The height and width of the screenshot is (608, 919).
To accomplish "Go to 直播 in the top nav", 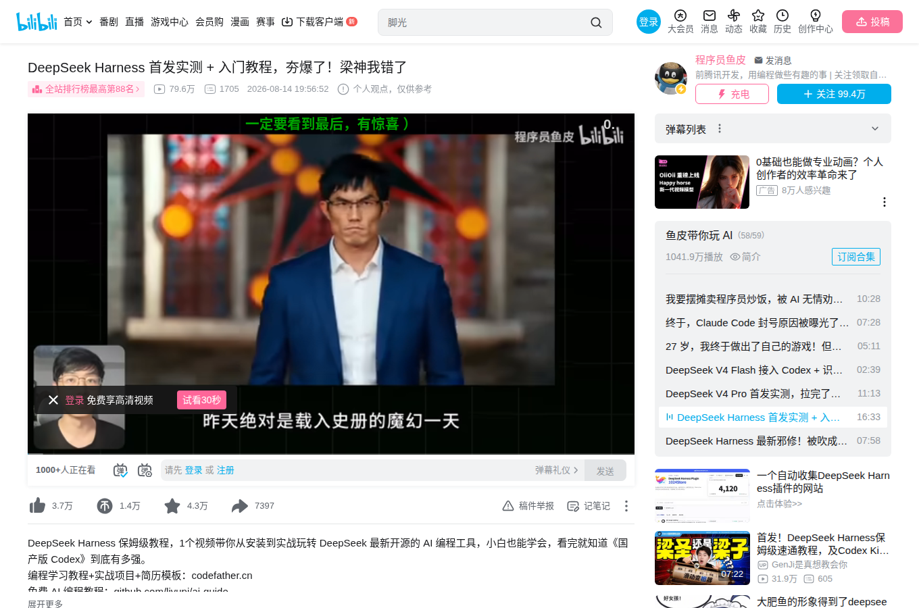I will point(134,22).
